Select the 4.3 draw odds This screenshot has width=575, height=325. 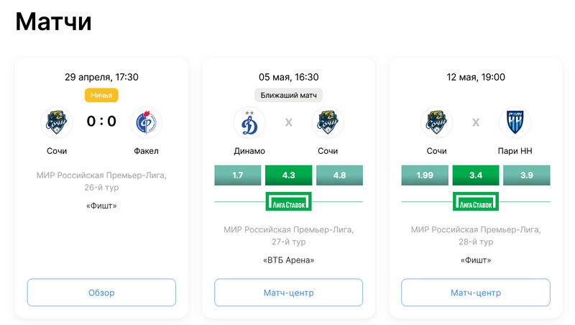(288, 175)
